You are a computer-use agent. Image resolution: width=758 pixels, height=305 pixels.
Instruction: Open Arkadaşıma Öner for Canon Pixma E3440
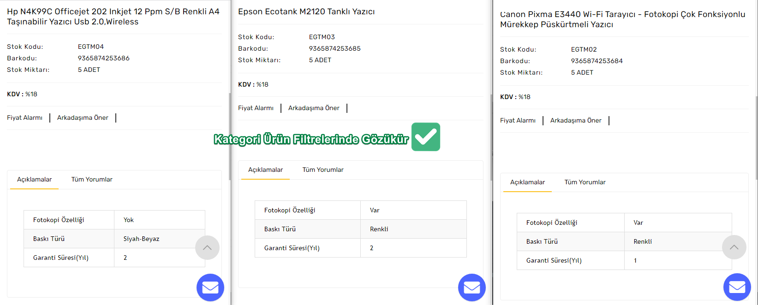tap(576, 121)
